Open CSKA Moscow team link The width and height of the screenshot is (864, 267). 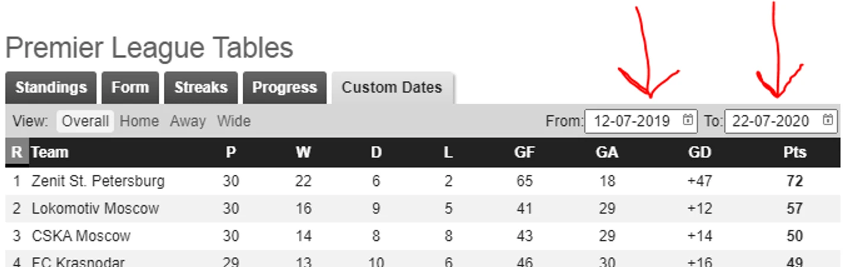[80, 236]
